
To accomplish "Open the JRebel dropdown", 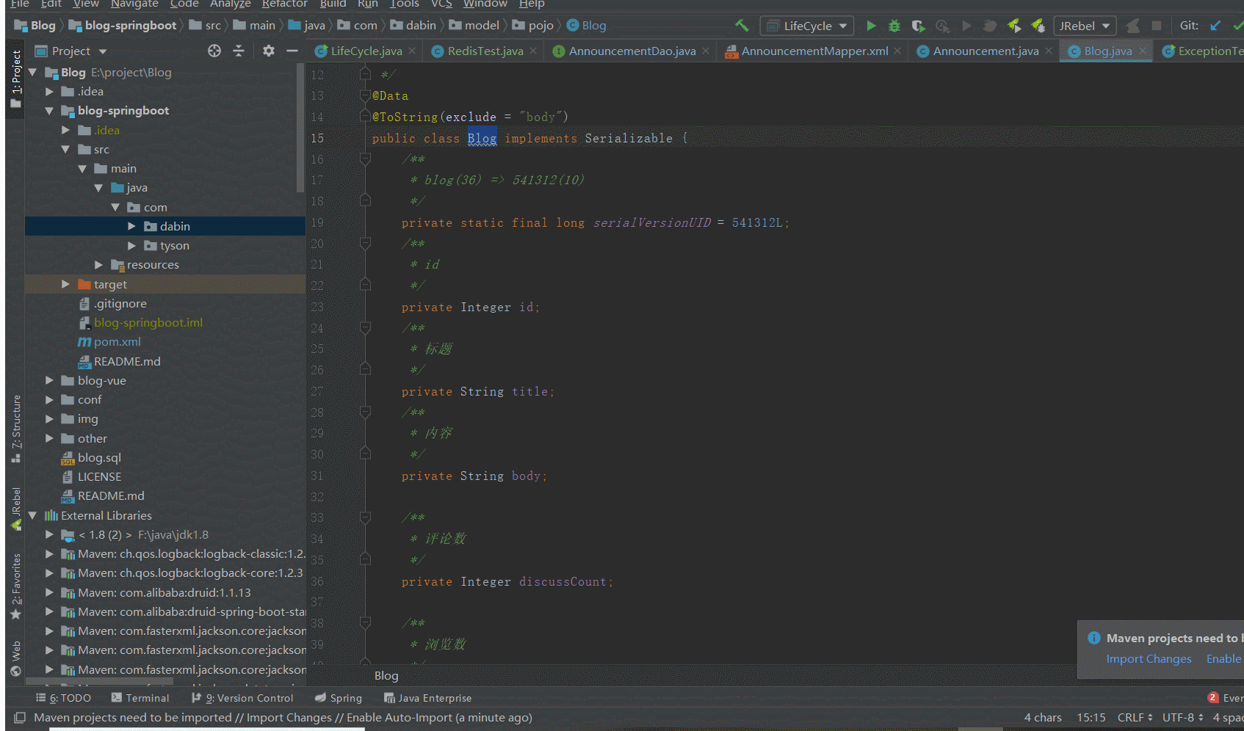I will (1085, 26).
